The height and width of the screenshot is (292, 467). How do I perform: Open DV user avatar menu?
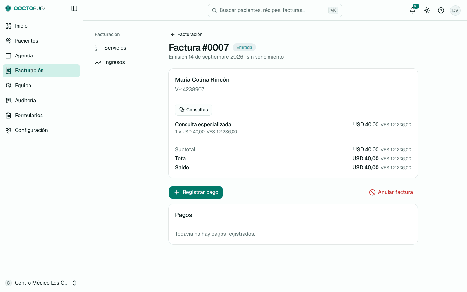tap(455, 10)
